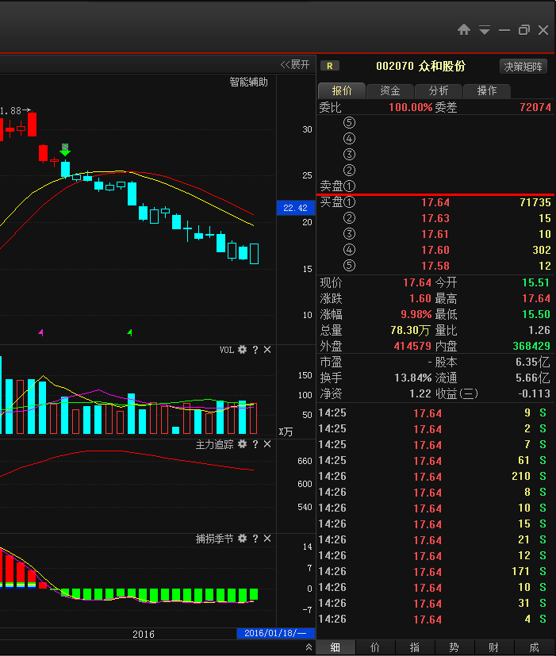Select buy level 4 price 17.60
Screen dimensions: 556x656
click(435, 250)
